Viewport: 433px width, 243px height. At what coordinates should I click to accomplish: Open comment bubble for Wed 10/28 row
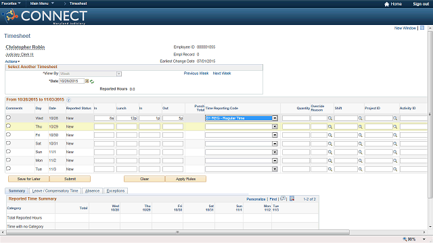[8, 117]
